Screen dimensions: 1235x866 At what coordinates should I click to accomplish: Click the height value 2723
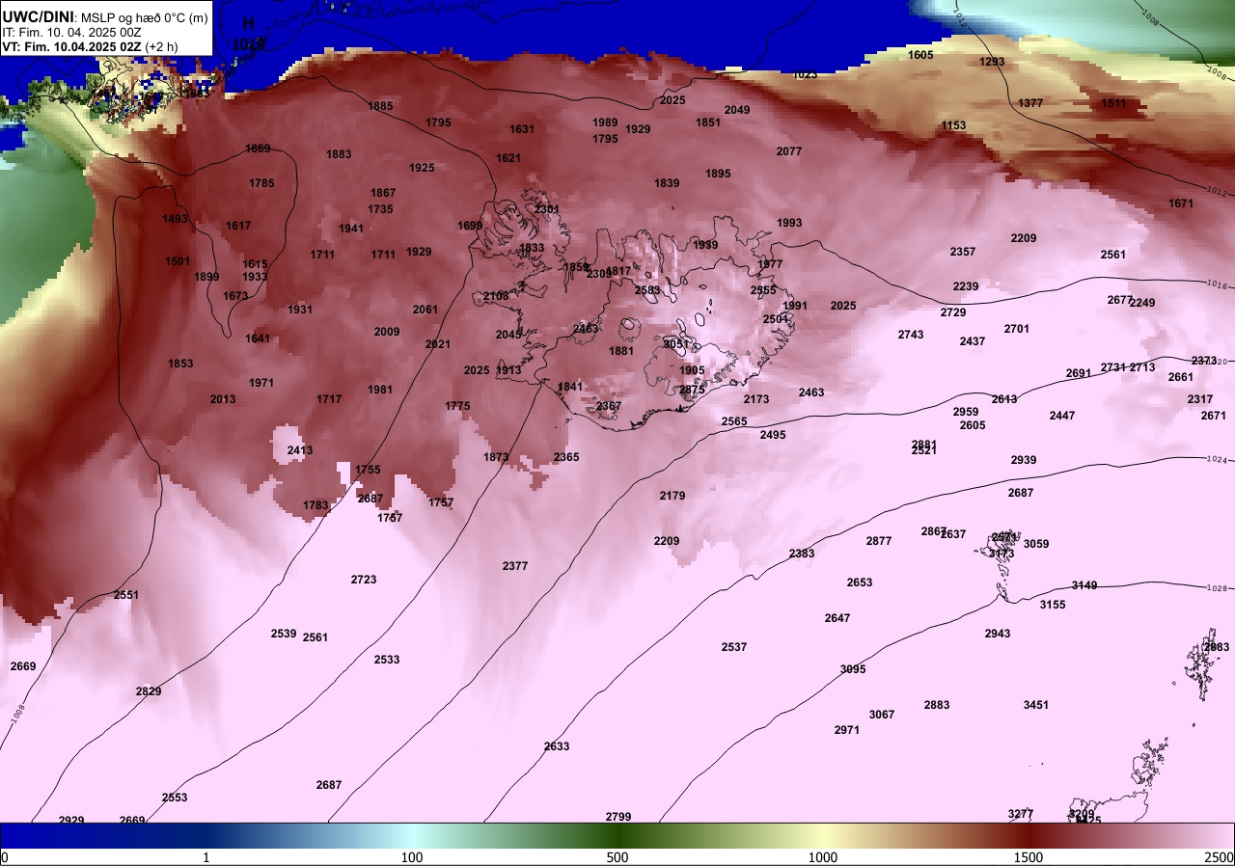point(364,580)
